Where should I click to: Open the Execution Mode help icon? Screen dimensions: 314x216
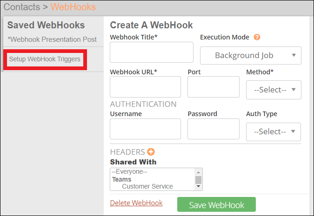(x=257, y=37)
